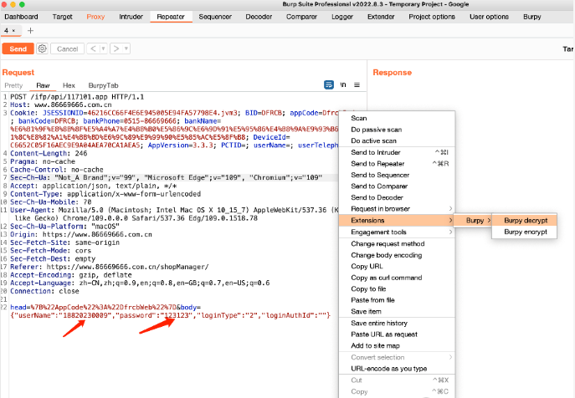
Task: Open history dropdown beside back arrow
Action: [103, 48]
